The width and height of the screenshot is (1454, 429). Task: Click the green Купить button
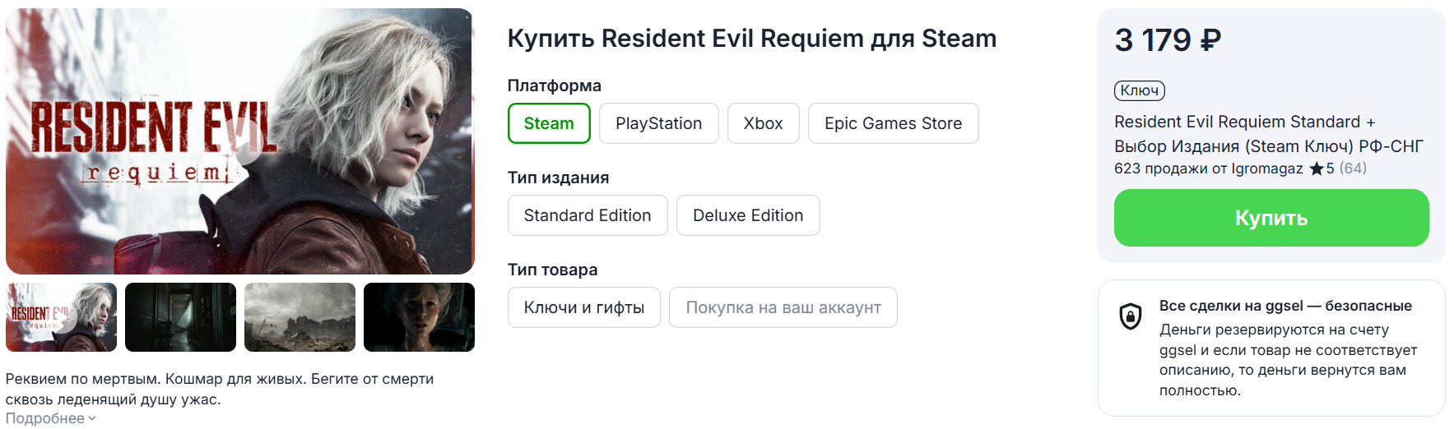1271,218
